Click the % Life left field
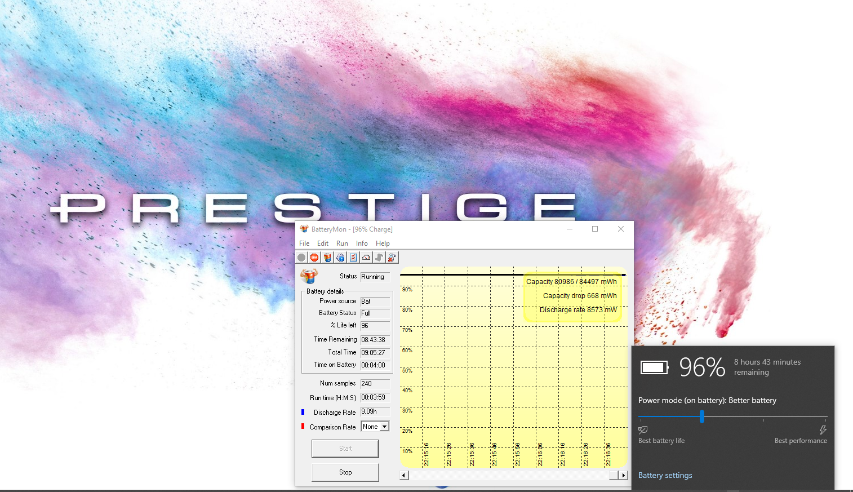The width and height of the screenshot is (853, 492). click(x=375, y=326)
